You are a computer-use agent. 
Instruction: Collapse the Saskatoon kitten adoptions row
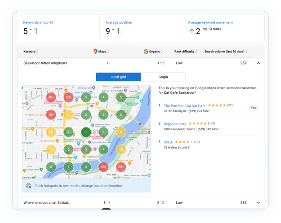[x=258, y=63]
